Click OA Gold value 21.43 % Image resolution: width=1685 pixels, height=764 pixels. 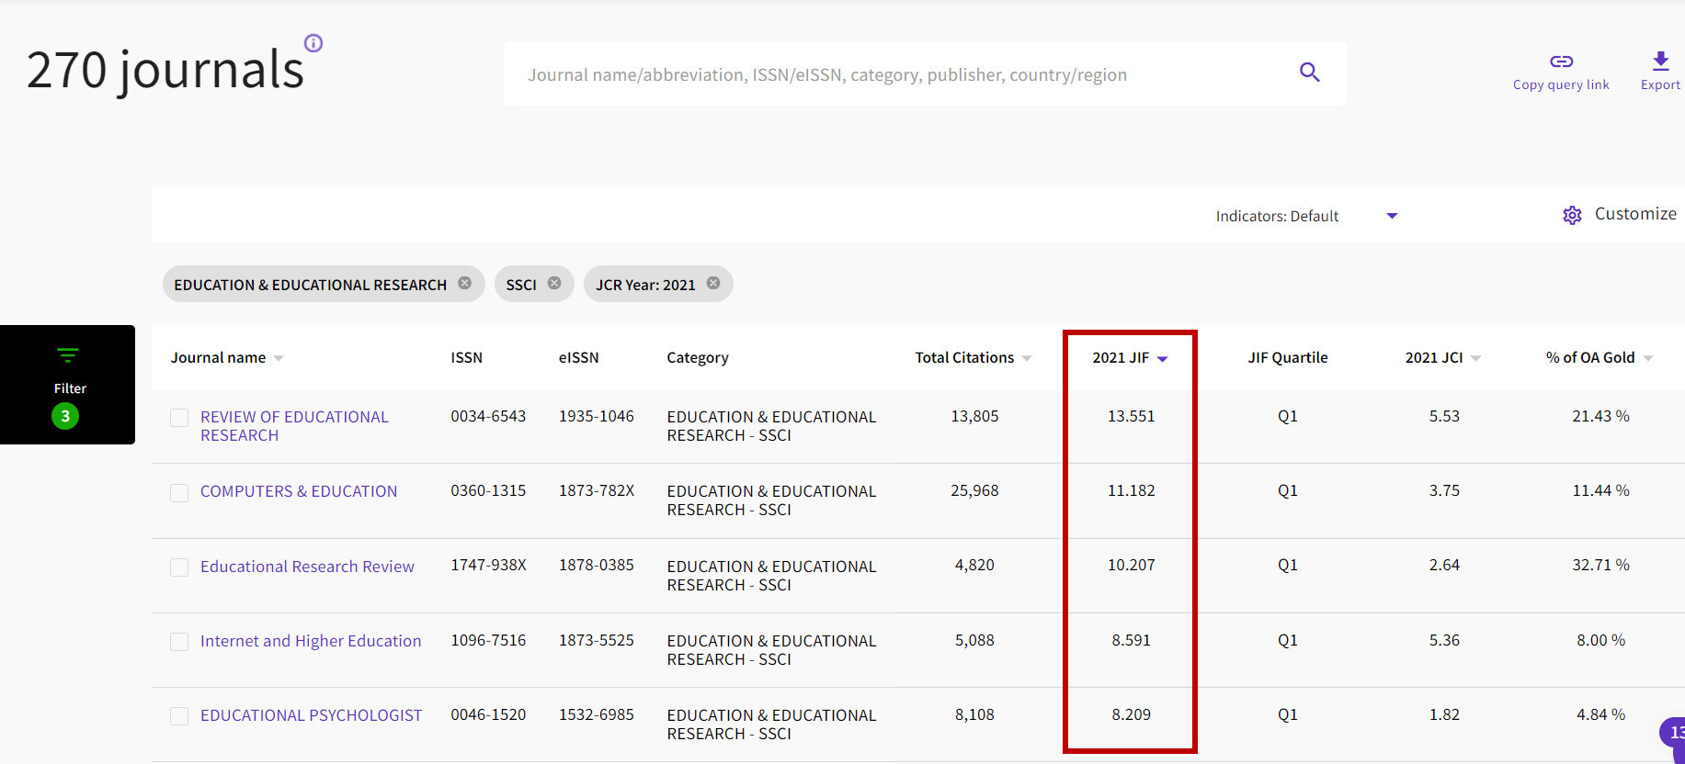pos(1600,416)
